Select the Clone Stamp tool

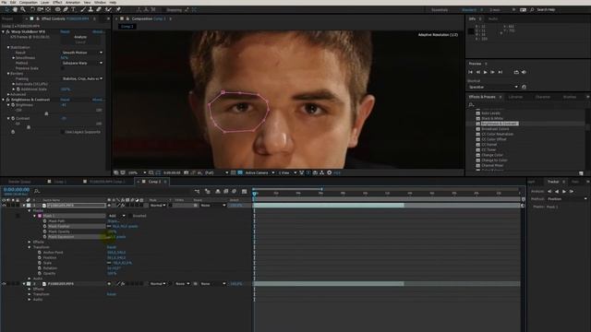pos(90,9)
